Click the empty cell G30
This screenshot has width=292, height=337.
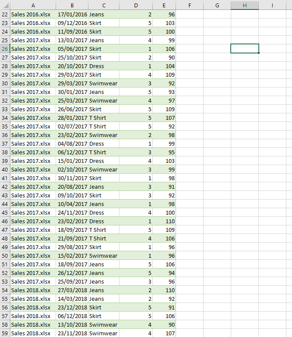click(217, 83)
